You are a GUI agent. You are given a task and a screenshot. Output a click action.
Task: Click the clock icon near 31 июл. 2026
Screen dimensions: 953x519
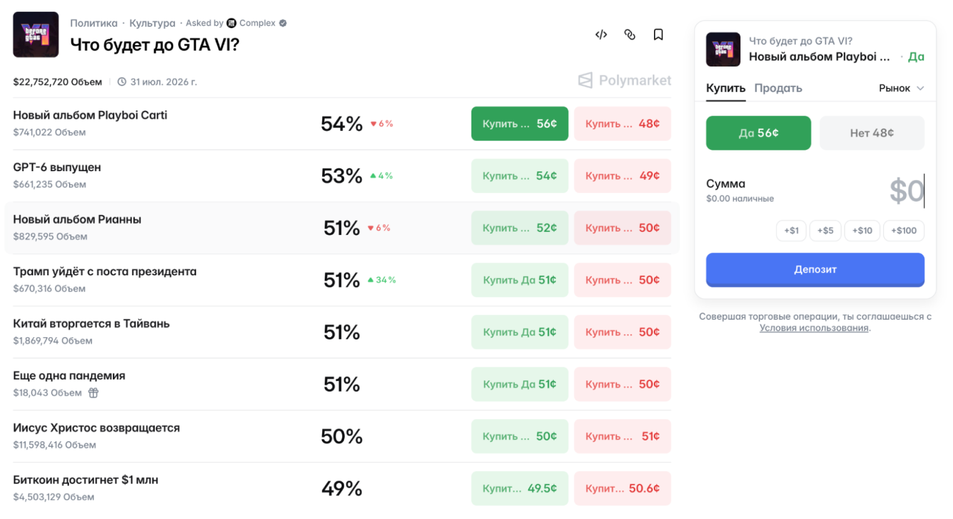point(122,81)
